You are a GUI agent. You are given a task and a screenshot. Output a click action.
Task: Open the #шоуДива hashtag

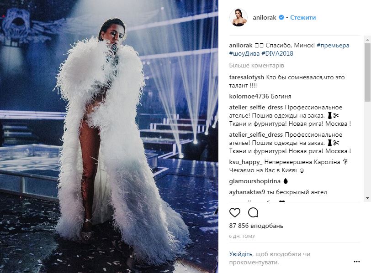pos(244,53)
